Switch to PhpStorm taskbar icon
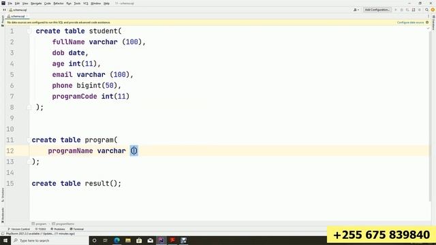This screenshot has height=245, width=436. pyautogui.click(x=161, y=240)
